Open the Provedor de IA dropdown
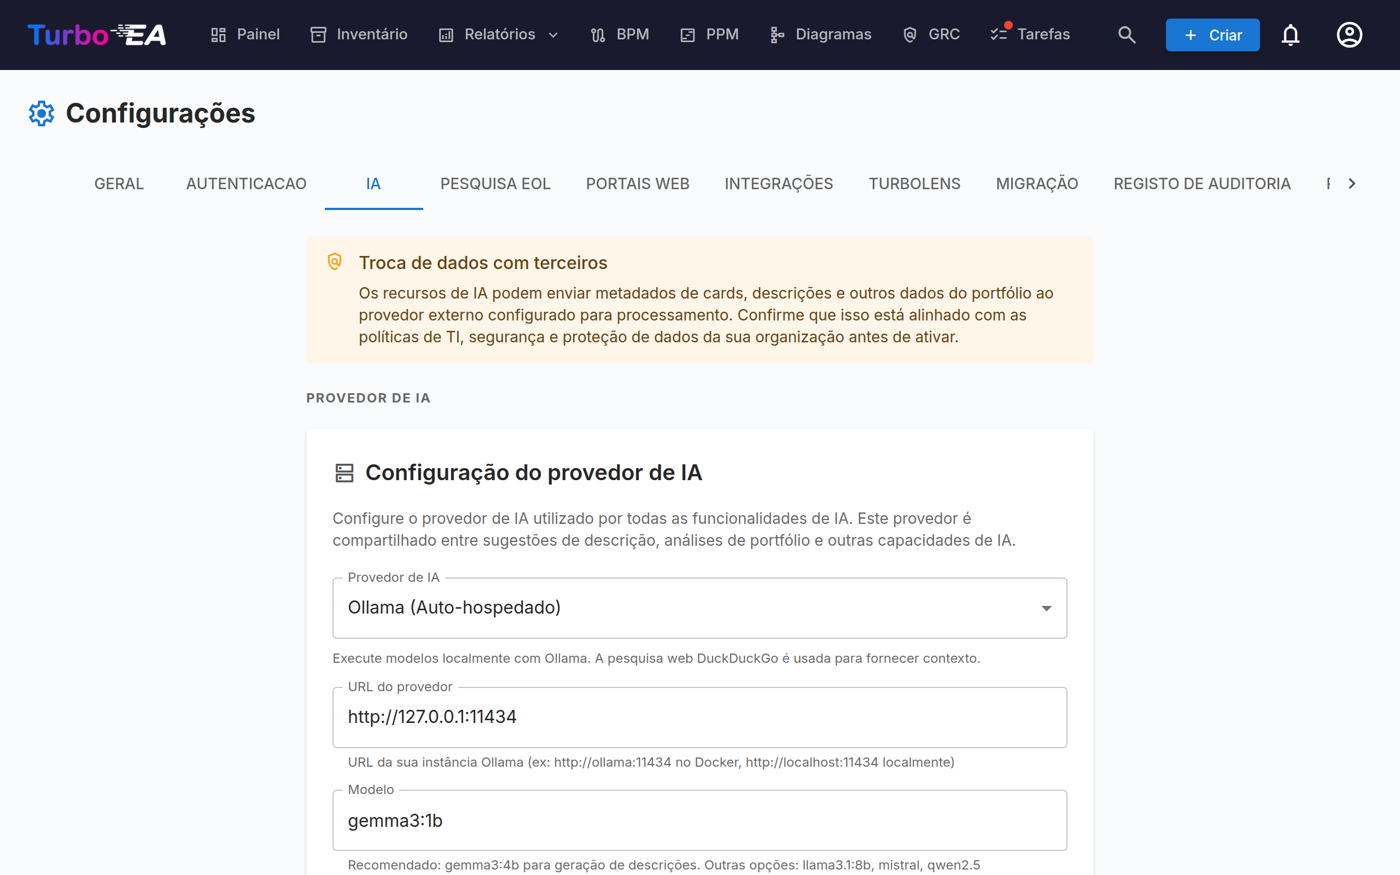 click(699, 608)
